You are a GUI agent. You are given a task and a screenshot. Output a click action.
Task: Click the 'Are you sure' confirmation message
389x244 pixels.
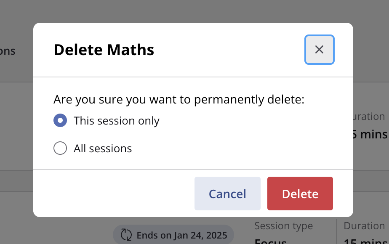tap(179, 100)
